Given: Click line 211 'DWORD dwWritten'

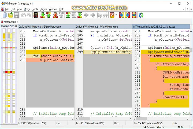Looking at the screenshot, I should [x=176, y=72].
